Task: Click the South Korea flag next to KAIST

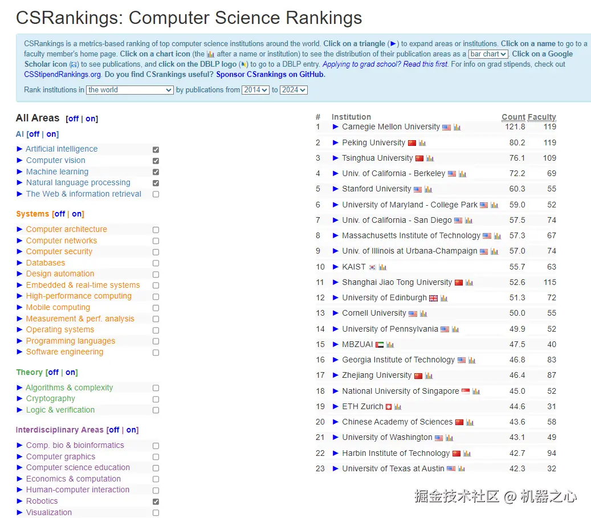Action: click(372, 267)
